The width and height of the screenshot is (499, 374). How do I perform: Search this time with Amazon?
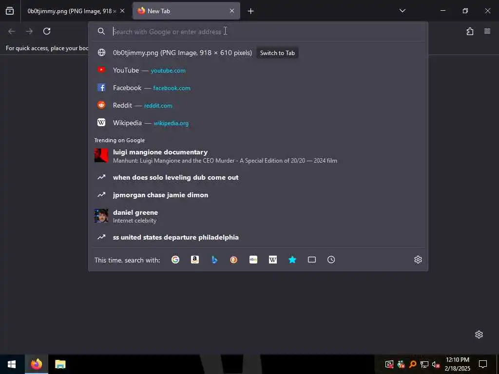pyautogui.click(x=195, y=260)
